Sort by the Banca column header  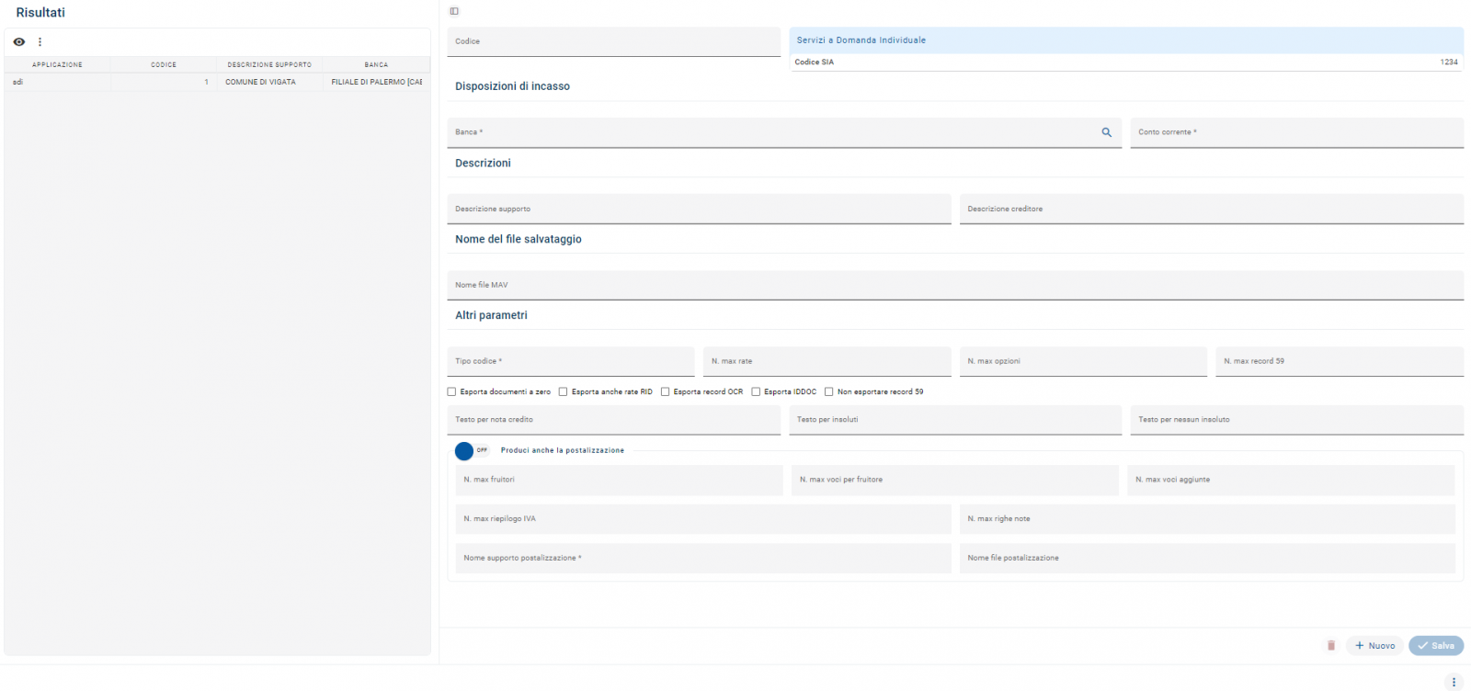coord(376,64)
